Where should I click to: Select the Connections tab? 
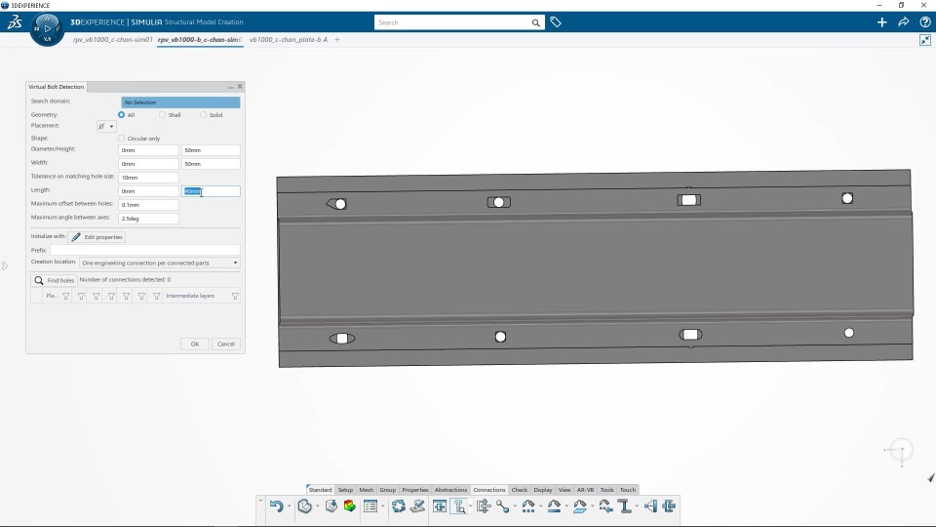pos(488,489)
